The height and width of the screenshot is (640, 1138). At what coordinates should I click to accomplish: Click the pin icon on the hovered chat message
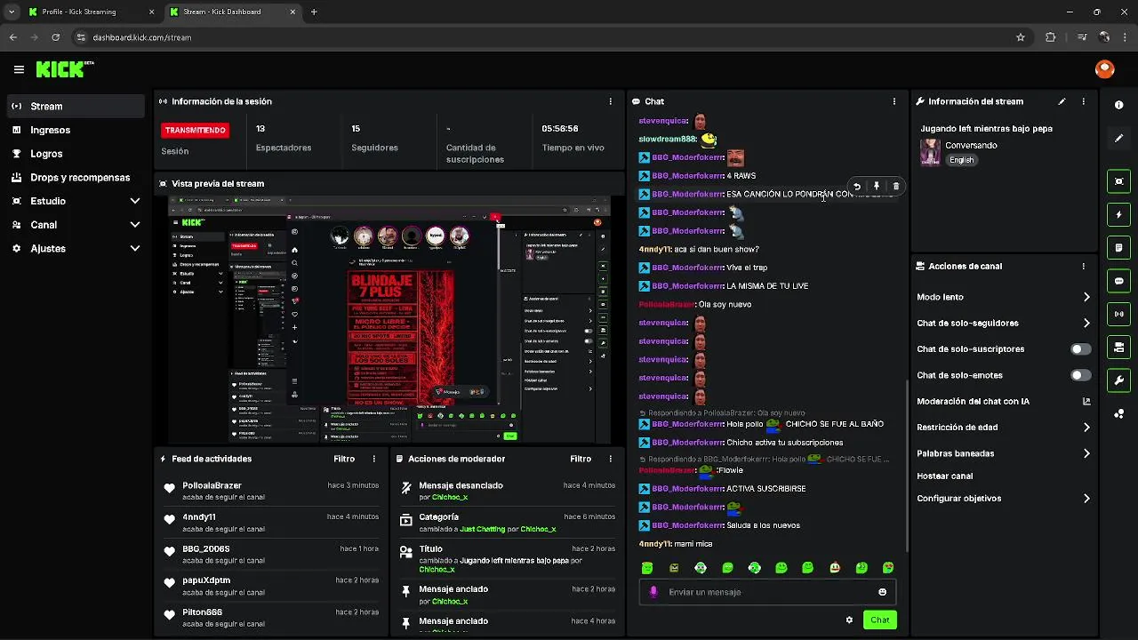click(876, 187)
